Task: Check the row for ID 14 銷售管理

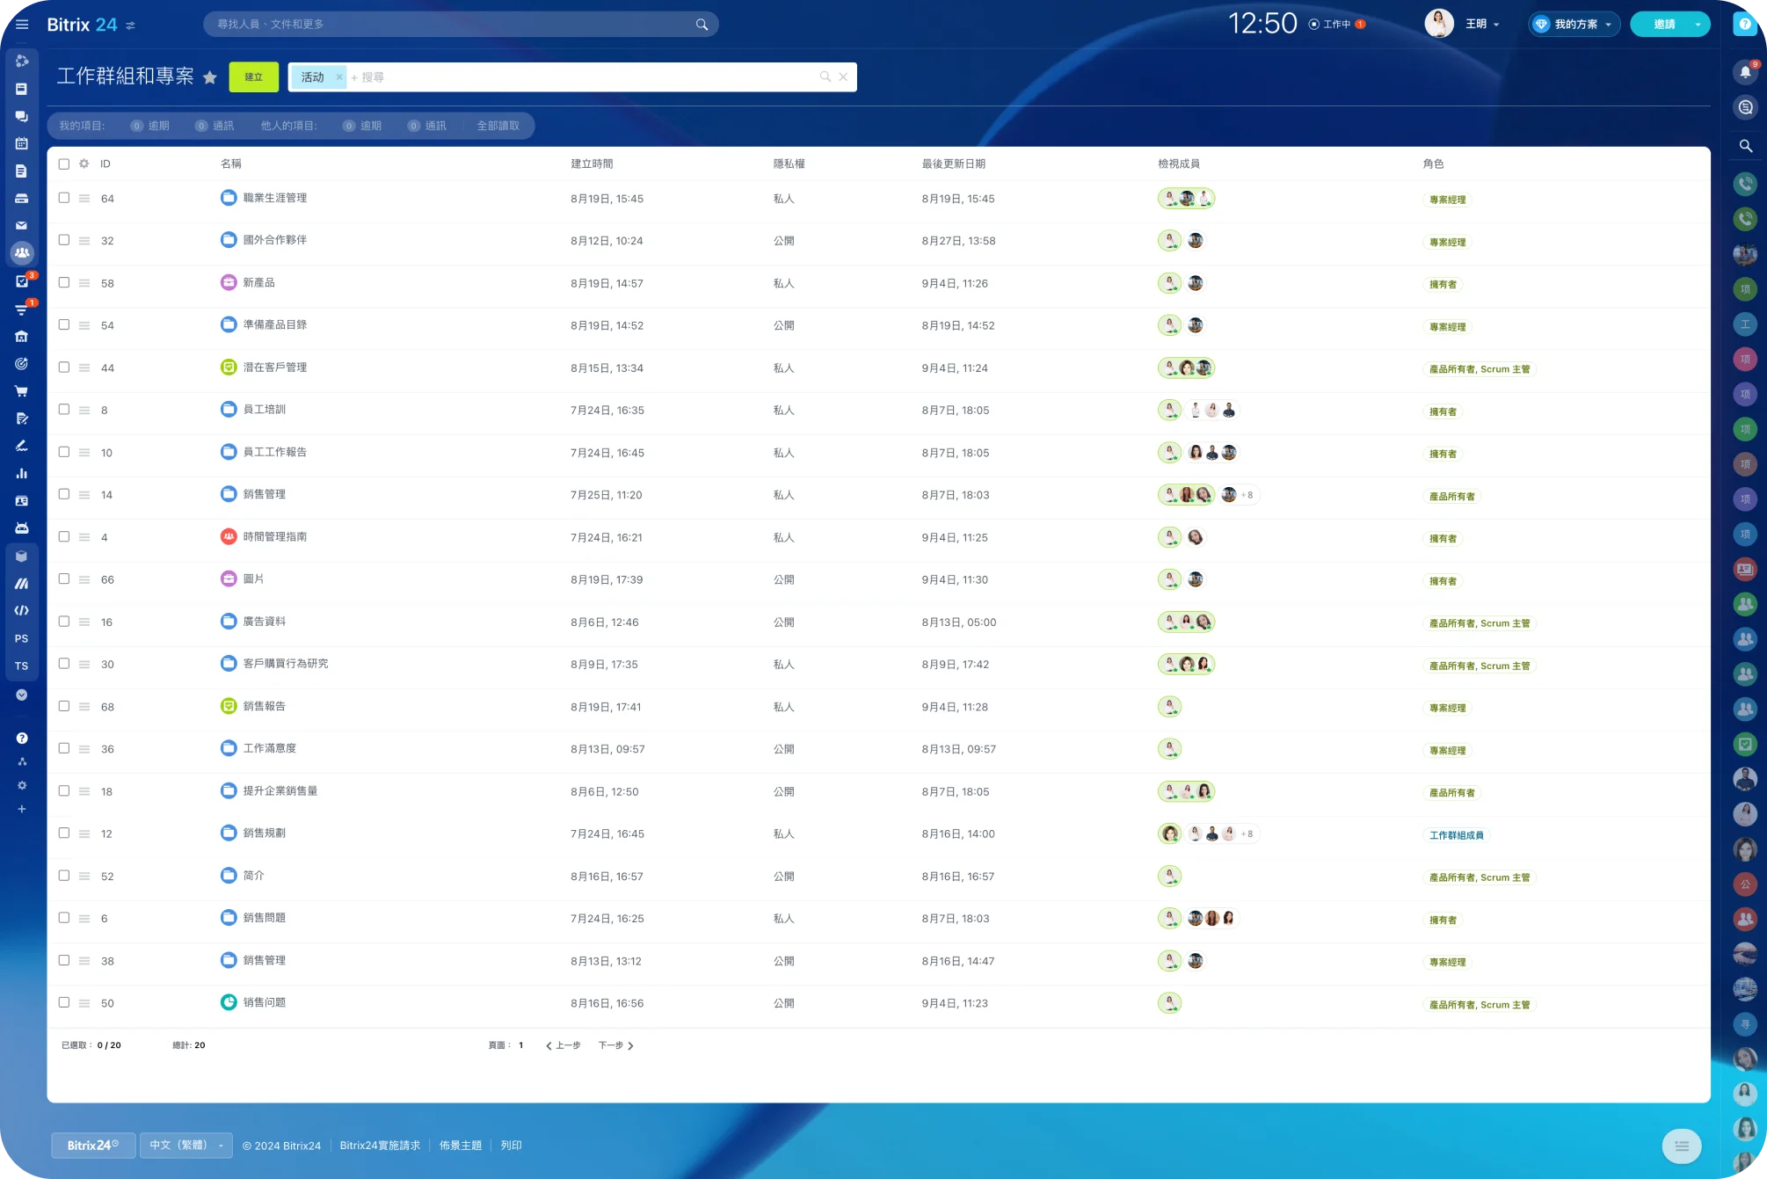Action: (x=64, y=494)
